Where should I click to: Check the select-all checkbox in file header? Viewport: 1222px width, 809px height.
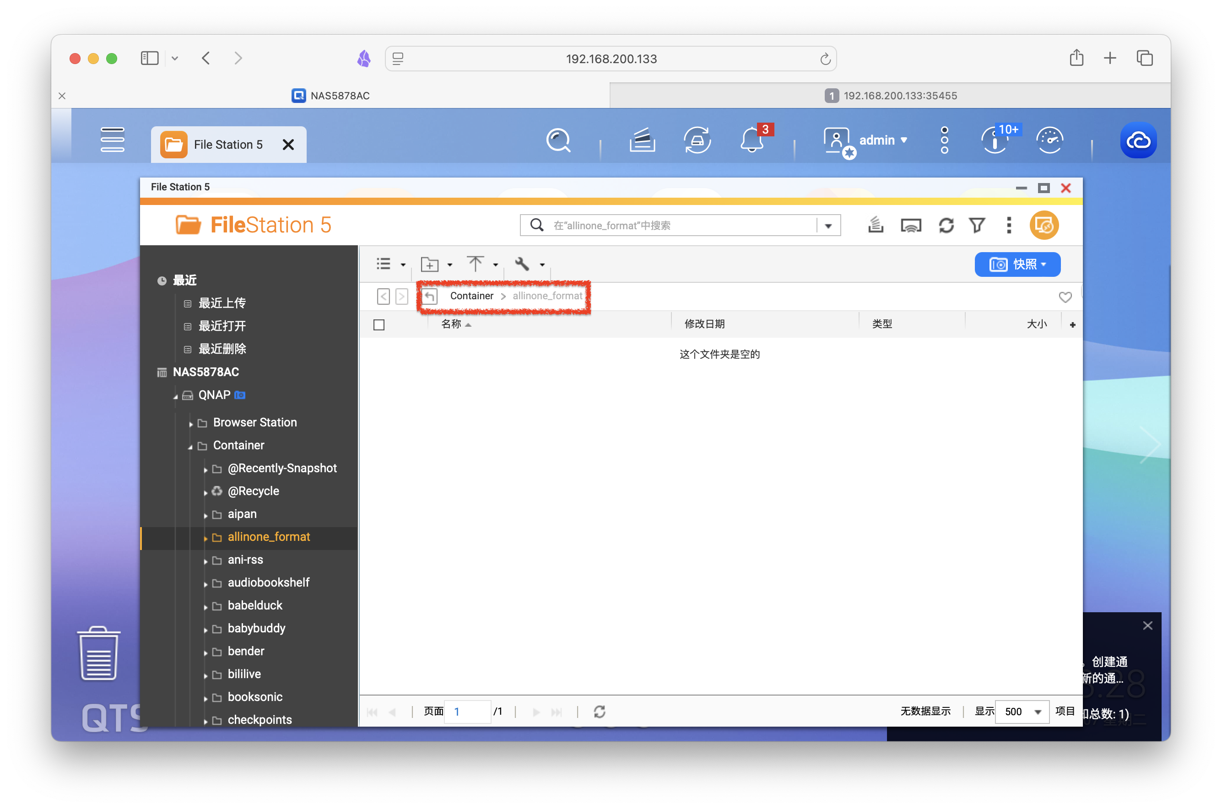click(x=379, y=324)
